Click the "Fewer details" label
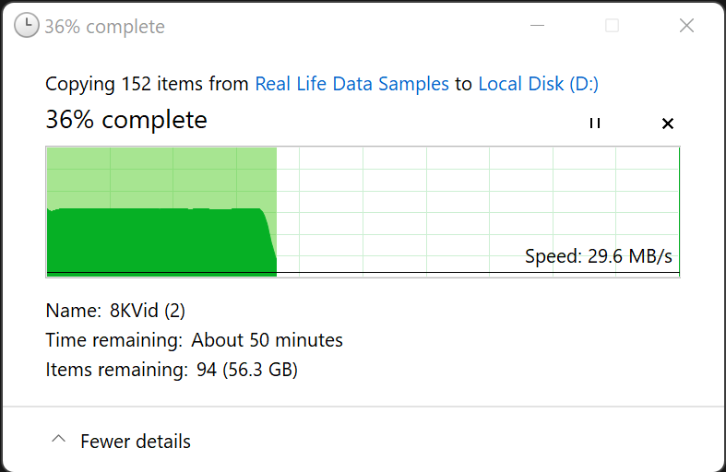The height and width of the screenshot is (472, 726). [x=136, y=442]
